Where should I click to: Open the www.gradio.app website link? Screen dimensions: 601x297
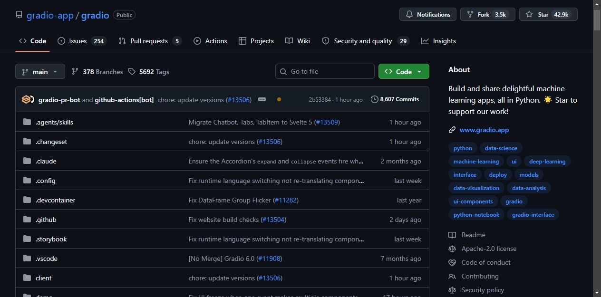(484, 130)
